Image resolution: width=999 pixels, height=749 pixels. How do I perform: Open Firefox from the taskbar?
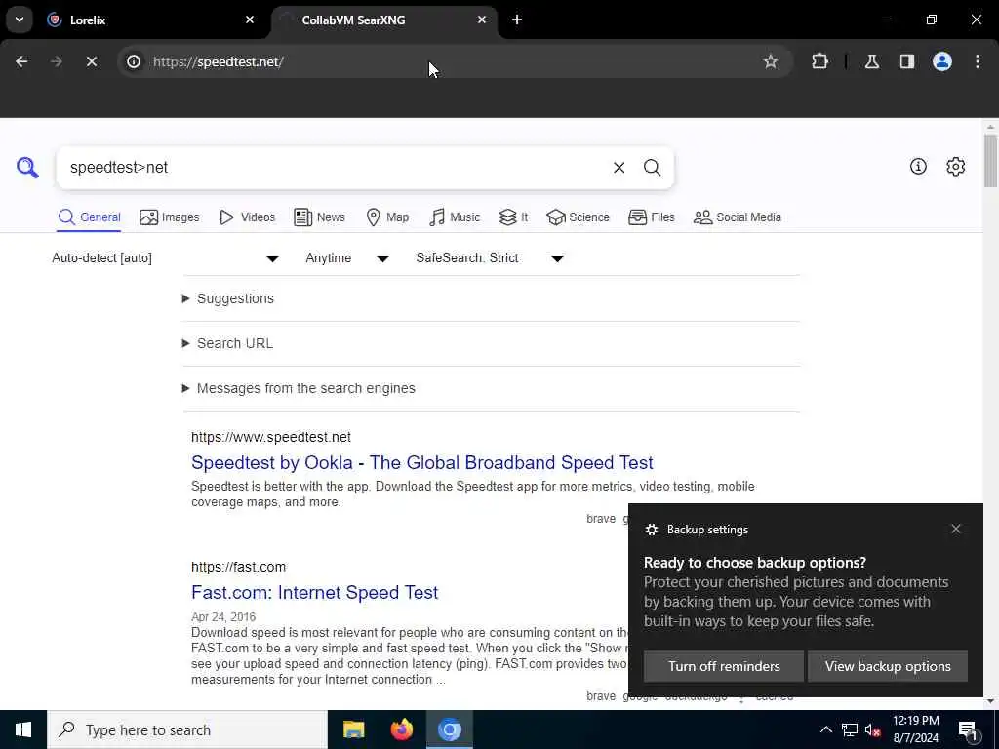click(401, 729)
